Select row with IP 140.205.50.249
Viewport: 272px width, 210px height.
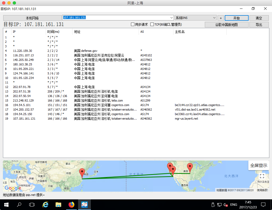tap(136, 60)
